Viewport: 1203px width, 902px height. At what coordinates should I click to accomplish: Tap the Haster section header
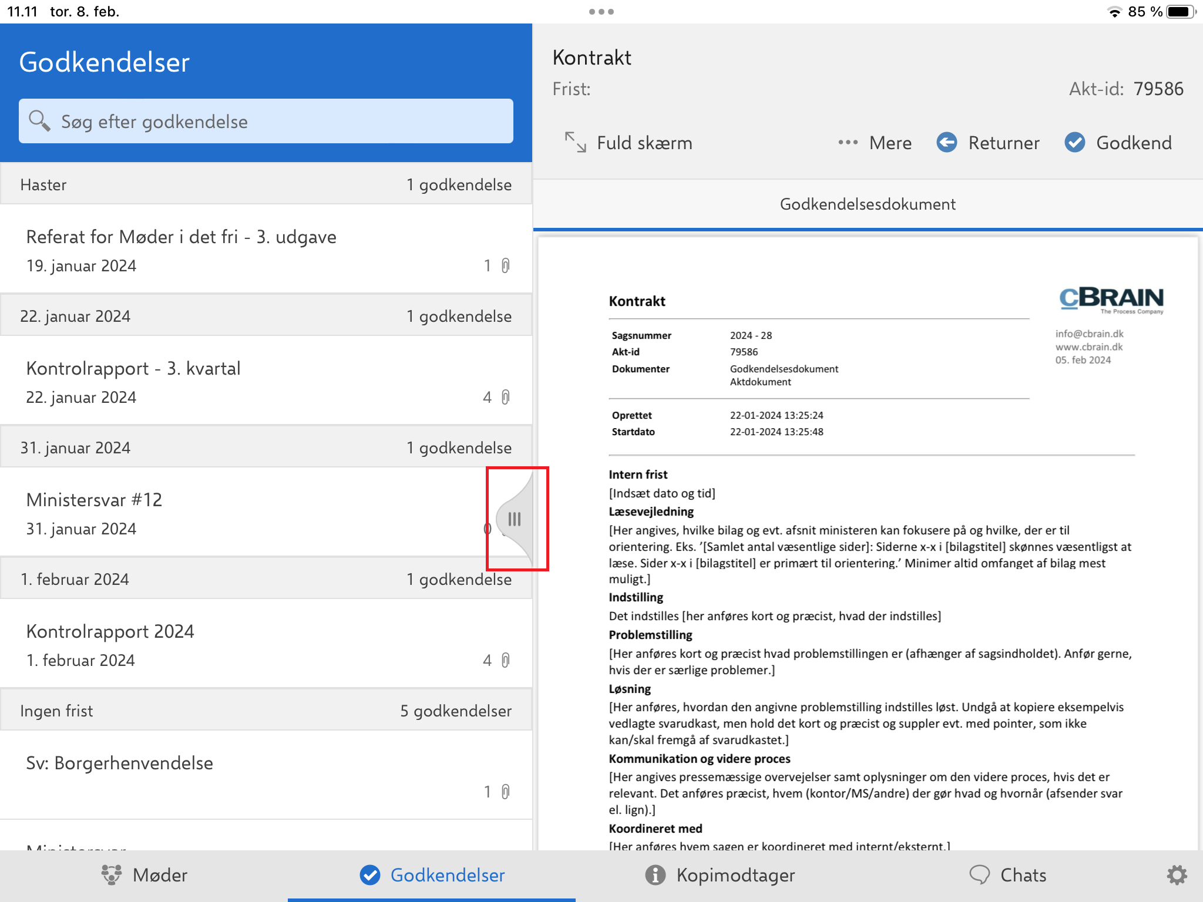click(266, 184)
